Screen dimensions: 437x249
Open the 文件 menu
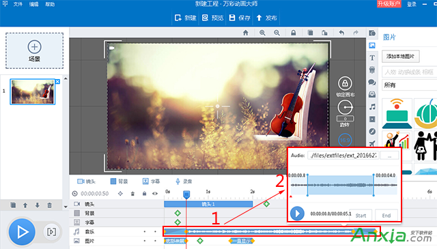point(18,4)
